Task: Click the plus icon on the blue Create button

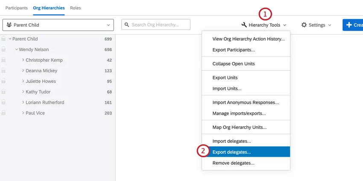Action: point(349,25)
